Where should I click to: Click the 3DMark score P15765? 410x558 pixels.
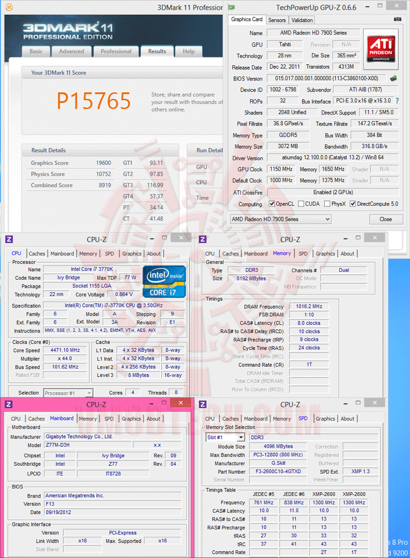pos(94,101)
